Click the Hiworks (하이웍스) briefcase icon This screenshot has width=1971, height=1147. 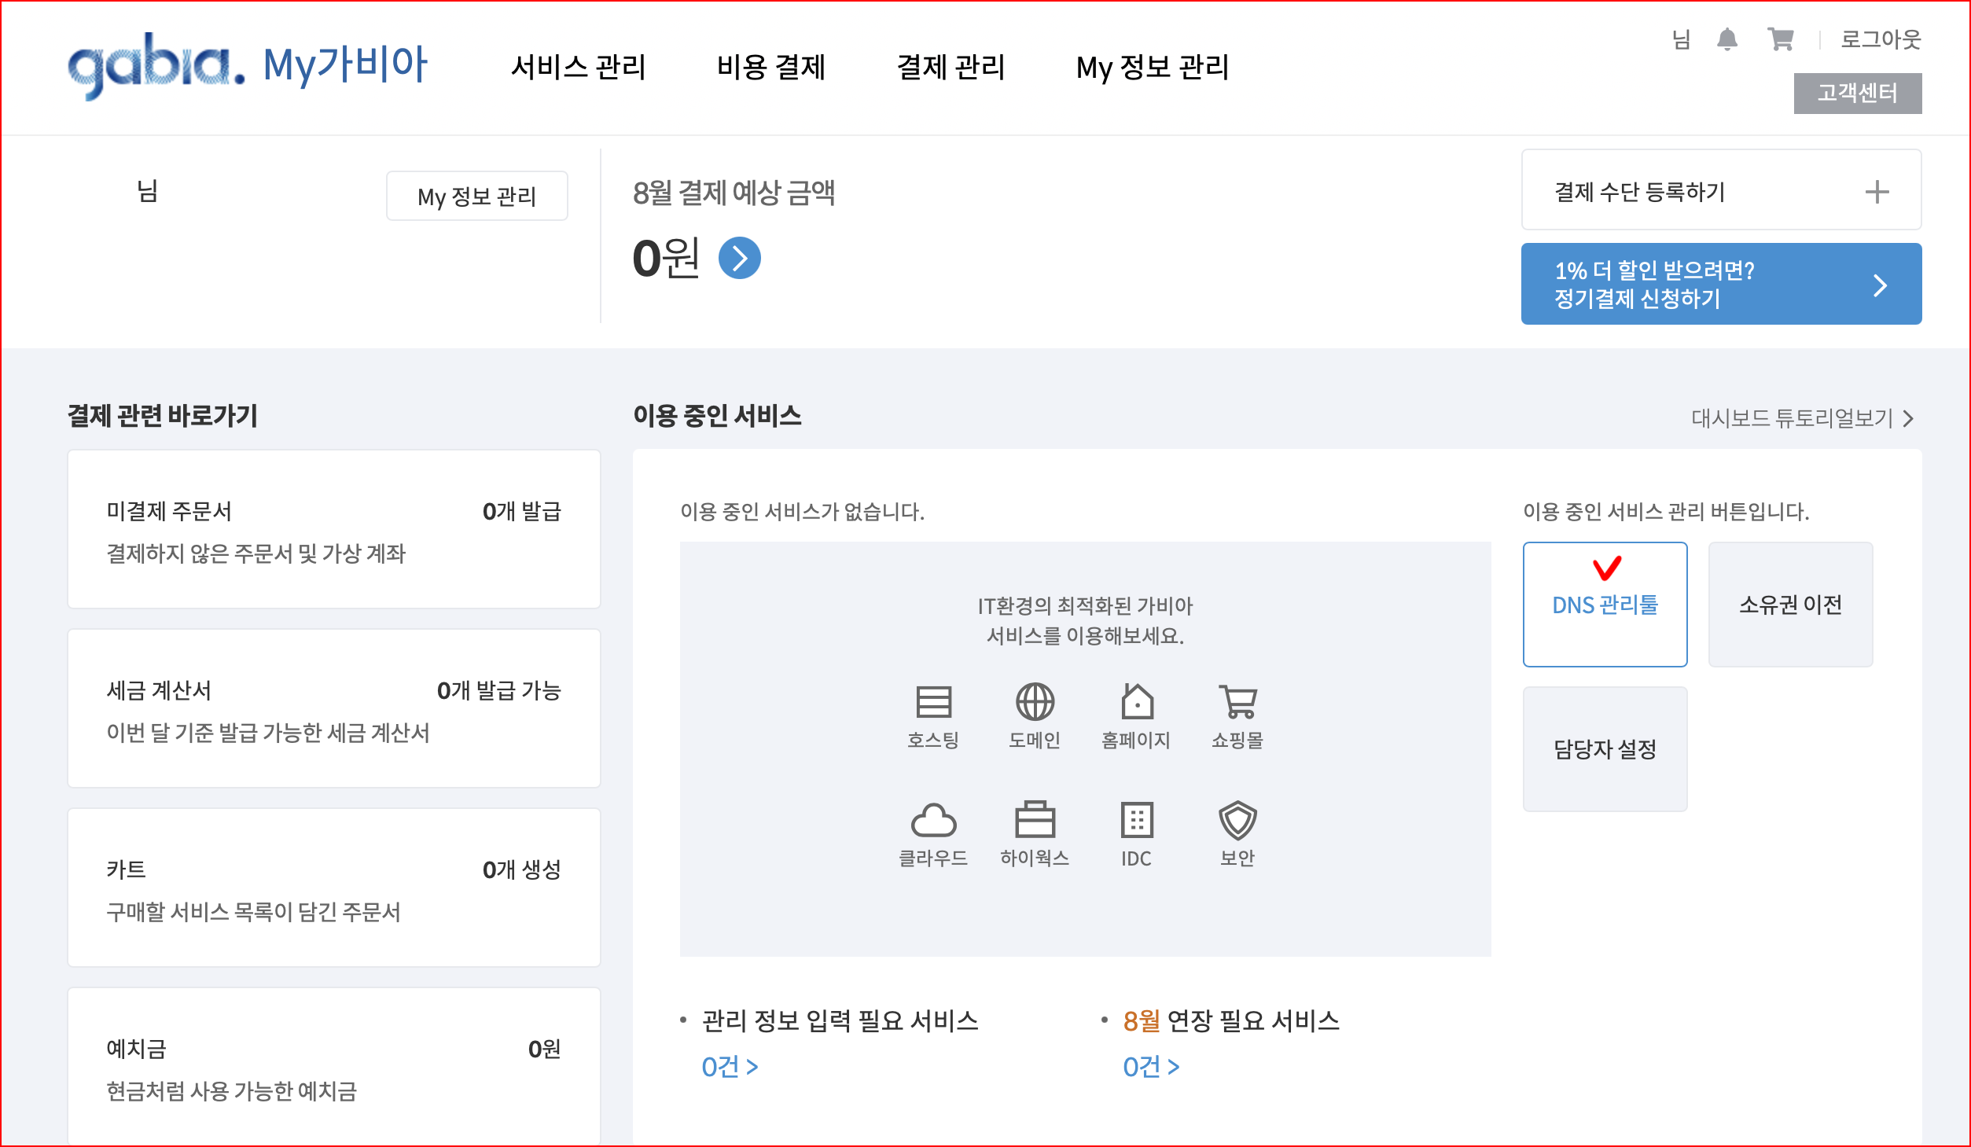tap(1035, 821)
